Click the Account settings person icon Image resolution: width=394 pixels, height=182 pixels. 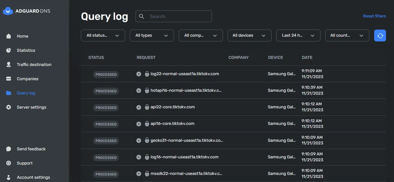pos(9,177)
